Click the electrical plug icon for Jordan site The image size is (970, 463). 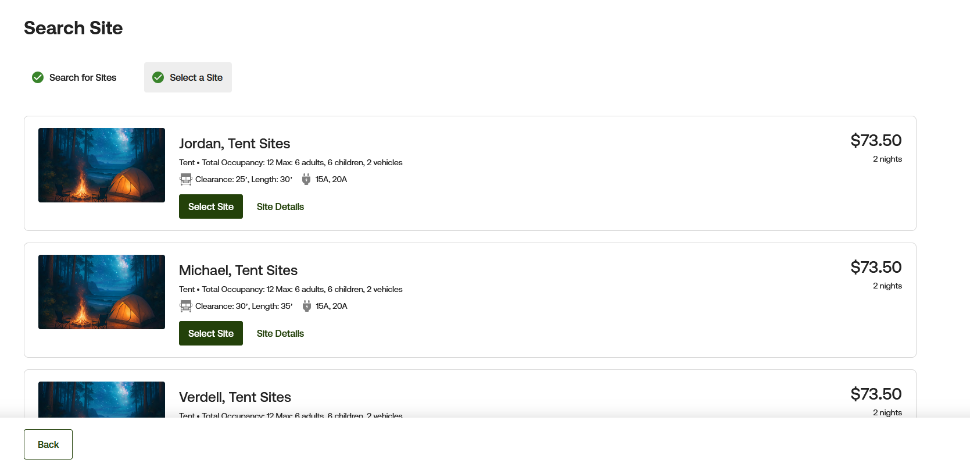pos(306,179)
